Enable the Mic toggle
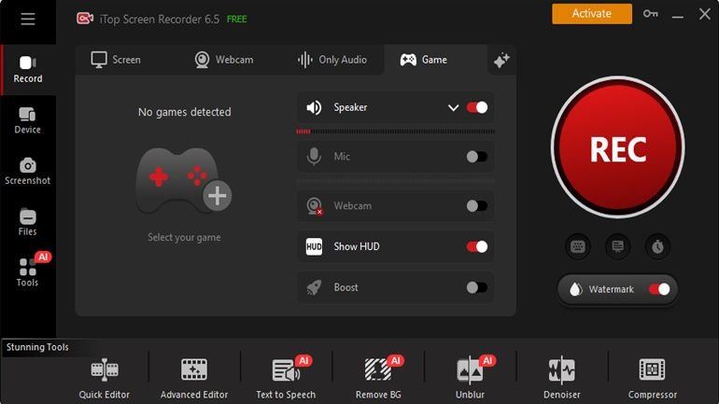This screenshot has width=719, height=404. [x=477, y=157]
